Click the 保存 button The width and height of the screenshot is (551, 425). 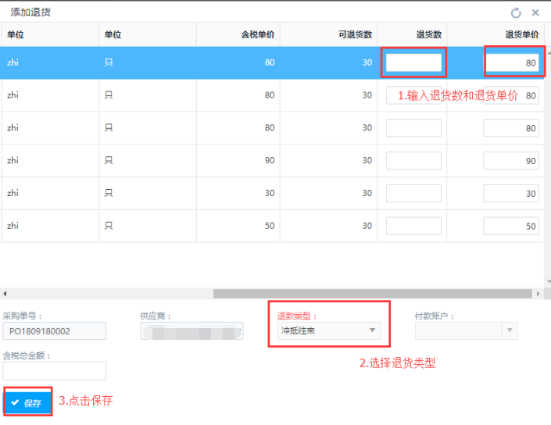[x=28, y=403]
